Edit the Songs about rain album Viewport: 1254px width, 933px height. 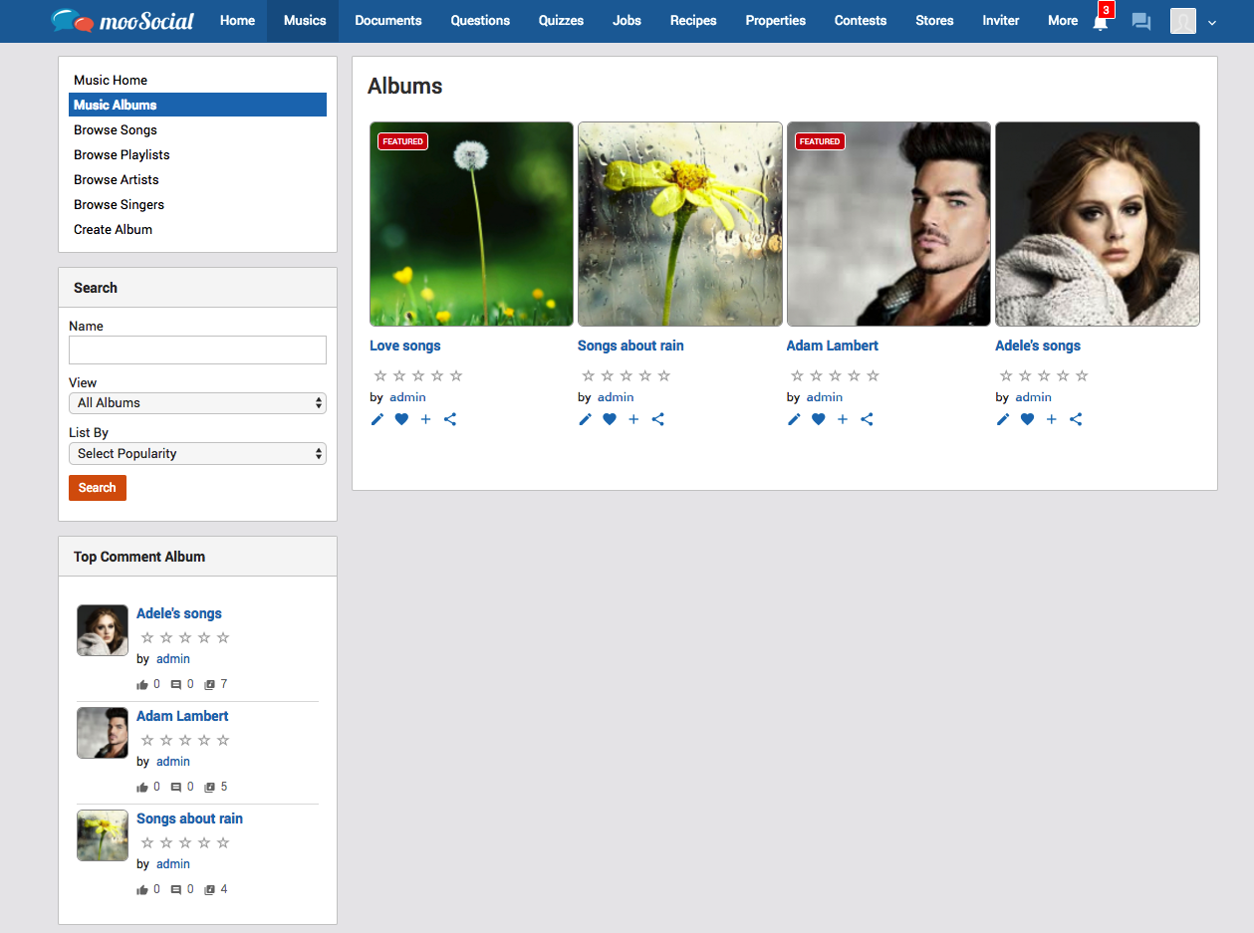pos(586,419)
